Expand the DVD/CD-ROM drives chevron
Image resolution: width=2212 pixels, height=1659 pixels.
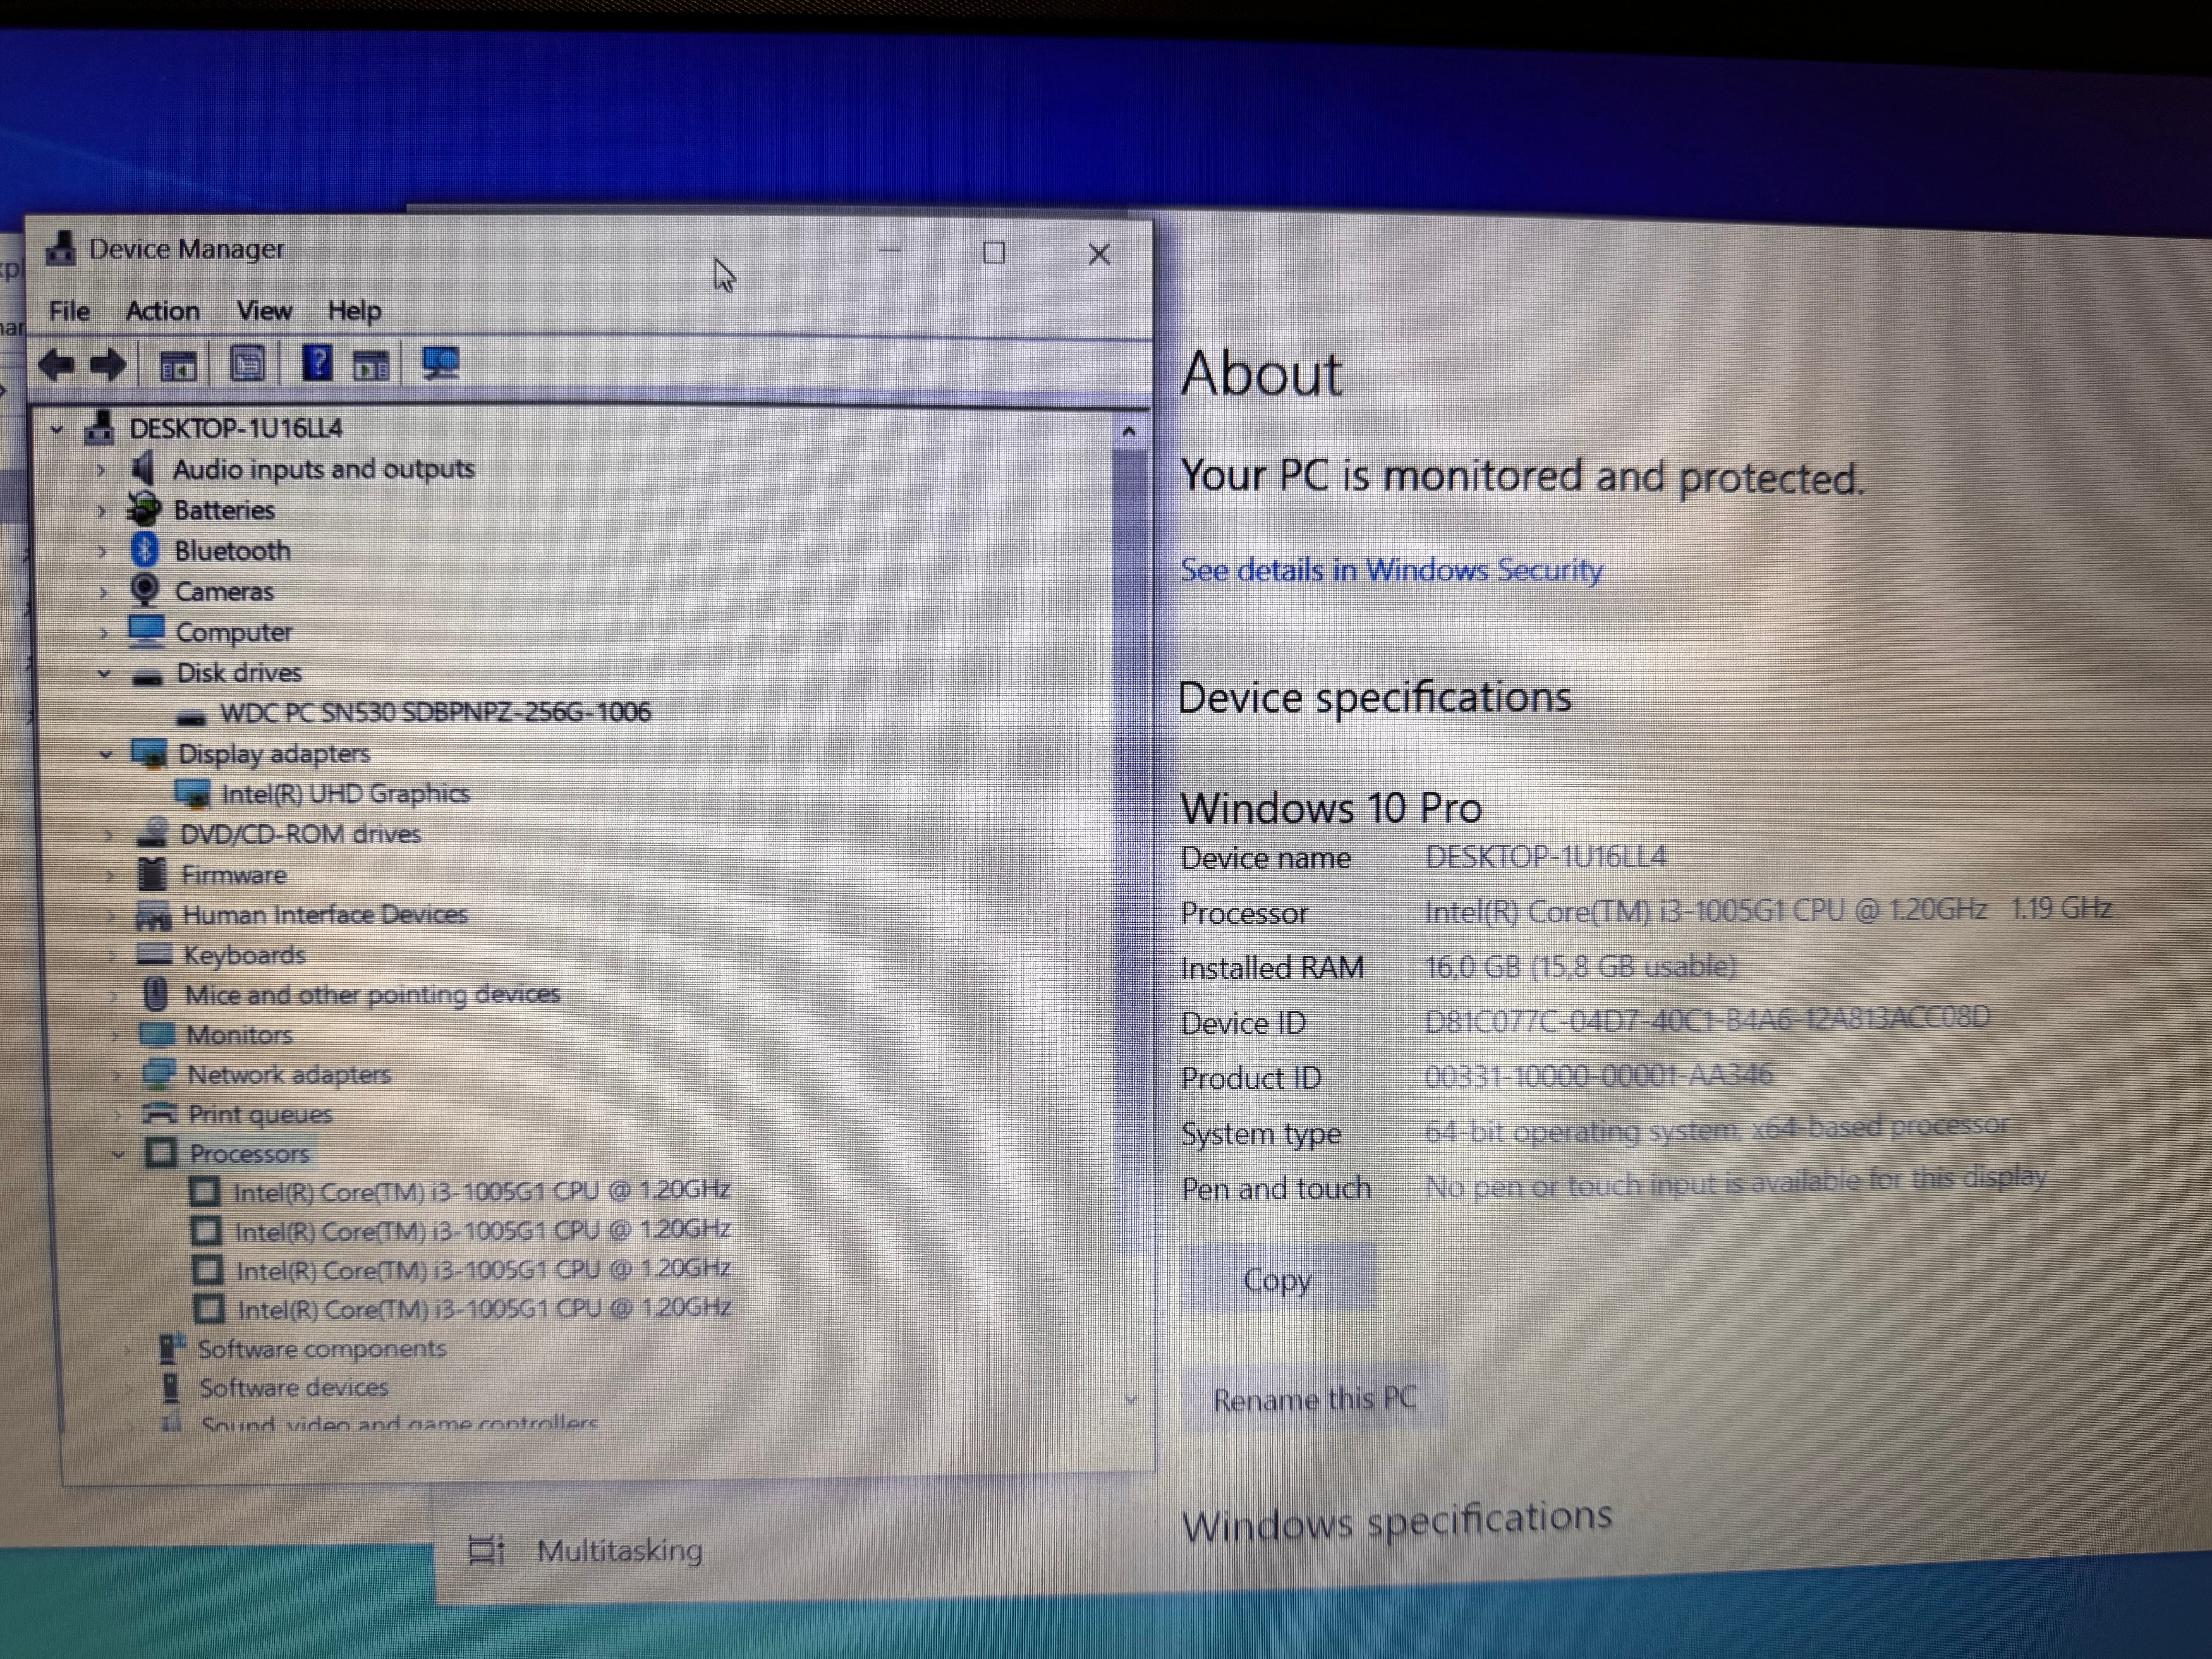(x=109, y=834)
